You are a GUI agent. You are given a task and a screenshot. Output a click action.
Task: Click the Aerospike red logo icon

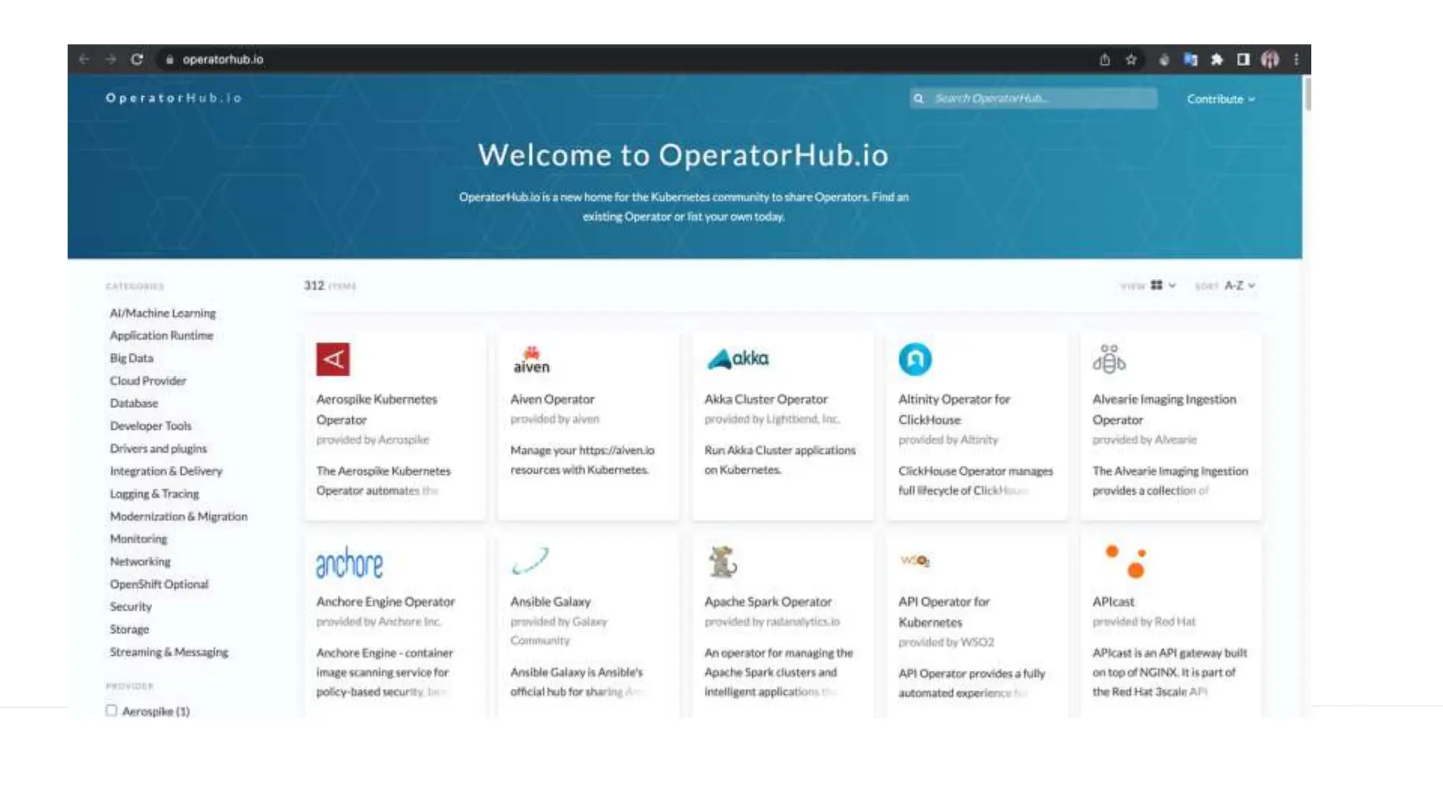pos(333,359)
